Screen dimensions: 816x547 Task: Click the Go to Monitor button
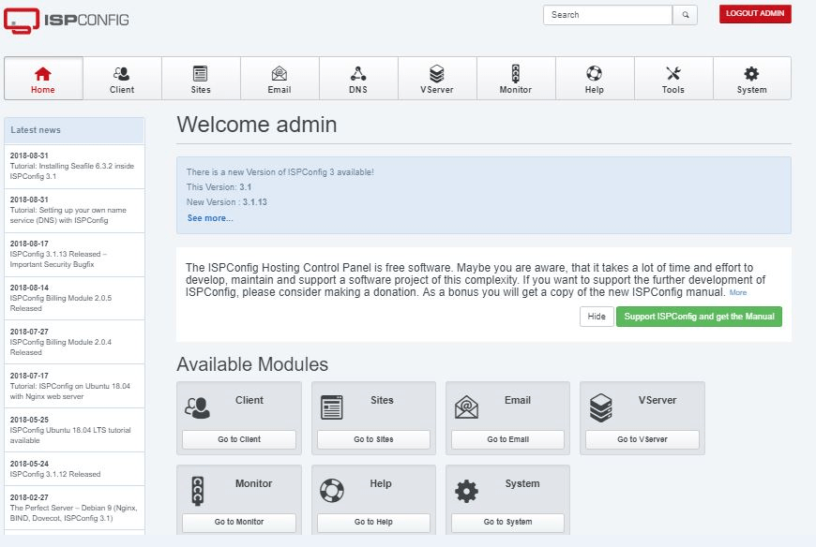coord(239,522)
